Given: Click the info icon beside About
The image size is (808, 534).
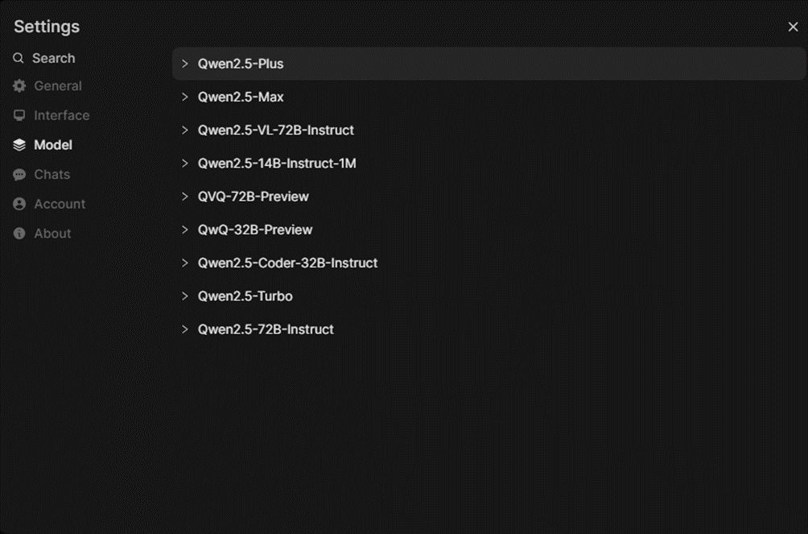Looking at the screenshot, I should coord(19,234).
